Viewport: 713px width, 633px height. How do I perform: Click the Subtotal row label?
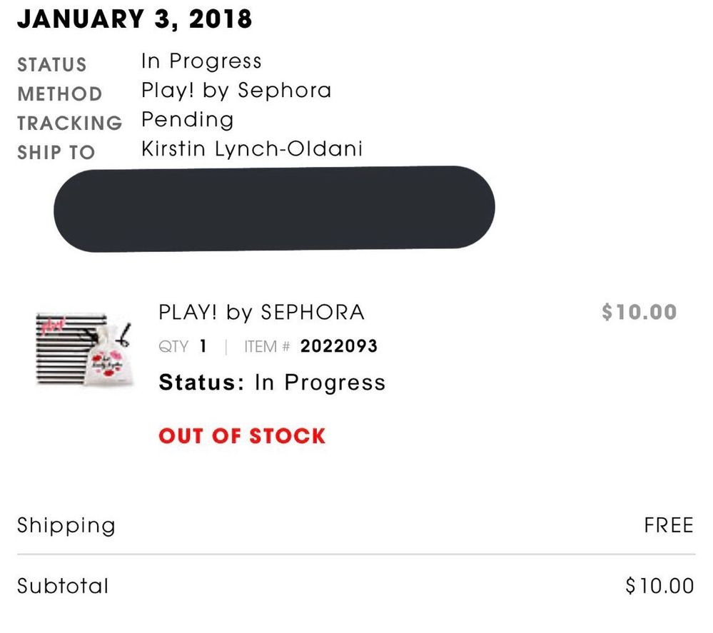pos(64,586)
